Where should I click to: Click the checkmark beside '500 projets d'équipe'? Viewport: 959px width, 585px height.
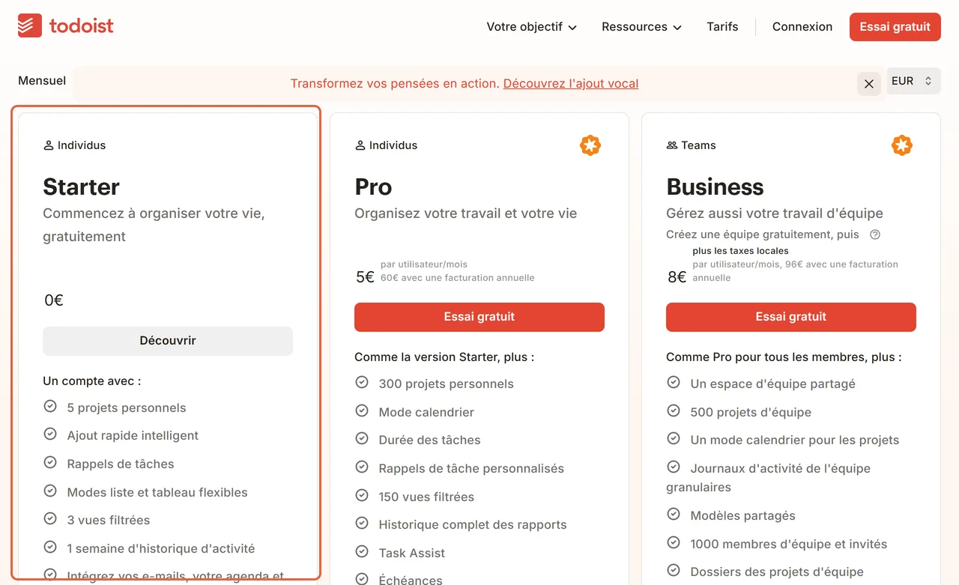(674, 411)
